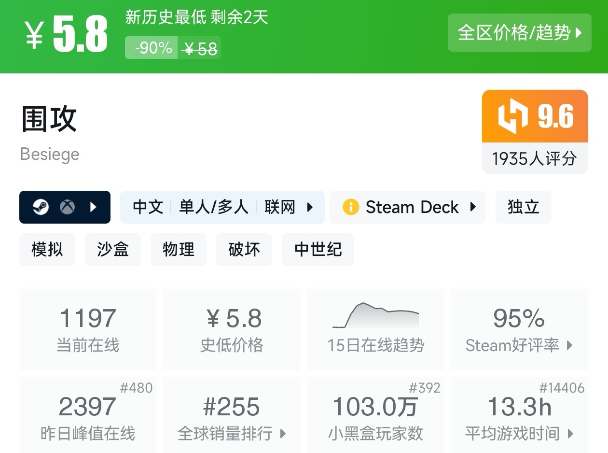Click the Xbox platform icon
The width and height of the screenshot is (608, 453).
[67, 207]
